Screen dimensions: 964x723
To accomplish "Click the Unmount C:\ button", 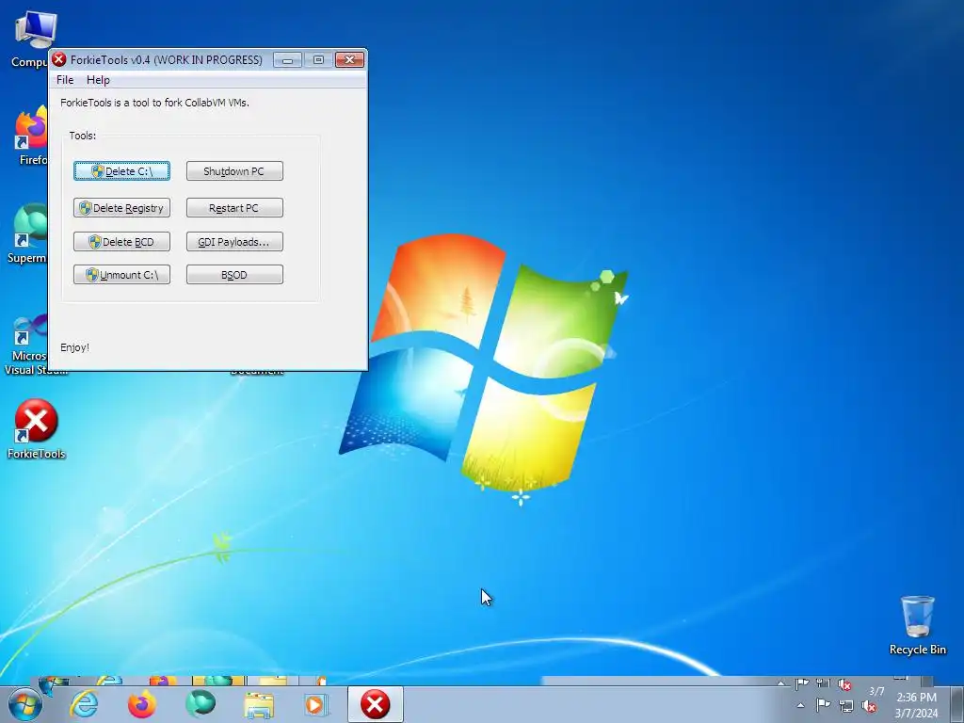I will pyautogui.click(x=121, y=275).
